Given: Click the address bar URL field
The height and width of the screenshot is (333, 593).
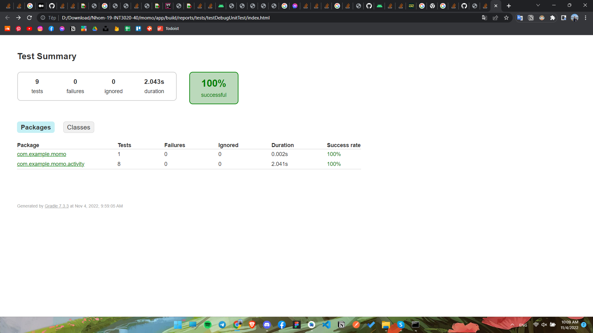Looking at the screenshot, I should pyautogui.click(x=216, y=18).
